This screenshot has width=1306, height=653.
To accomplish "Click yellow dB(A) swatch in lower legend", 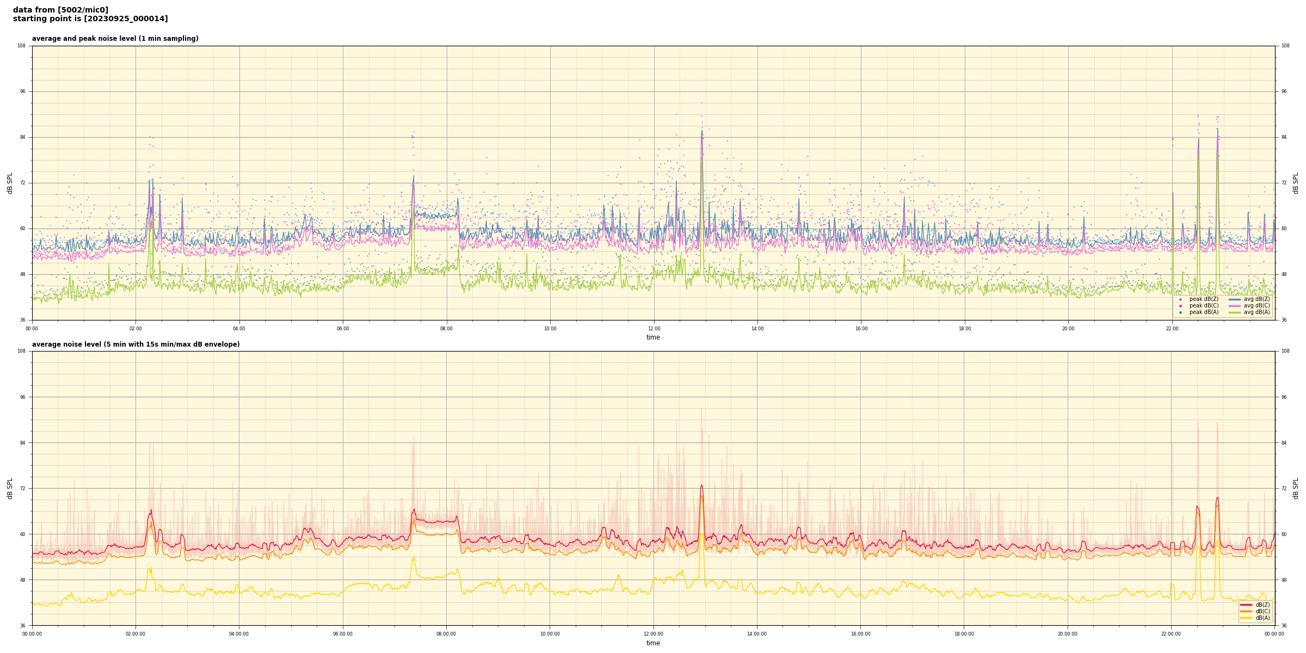I will (x=1246, y=618).
